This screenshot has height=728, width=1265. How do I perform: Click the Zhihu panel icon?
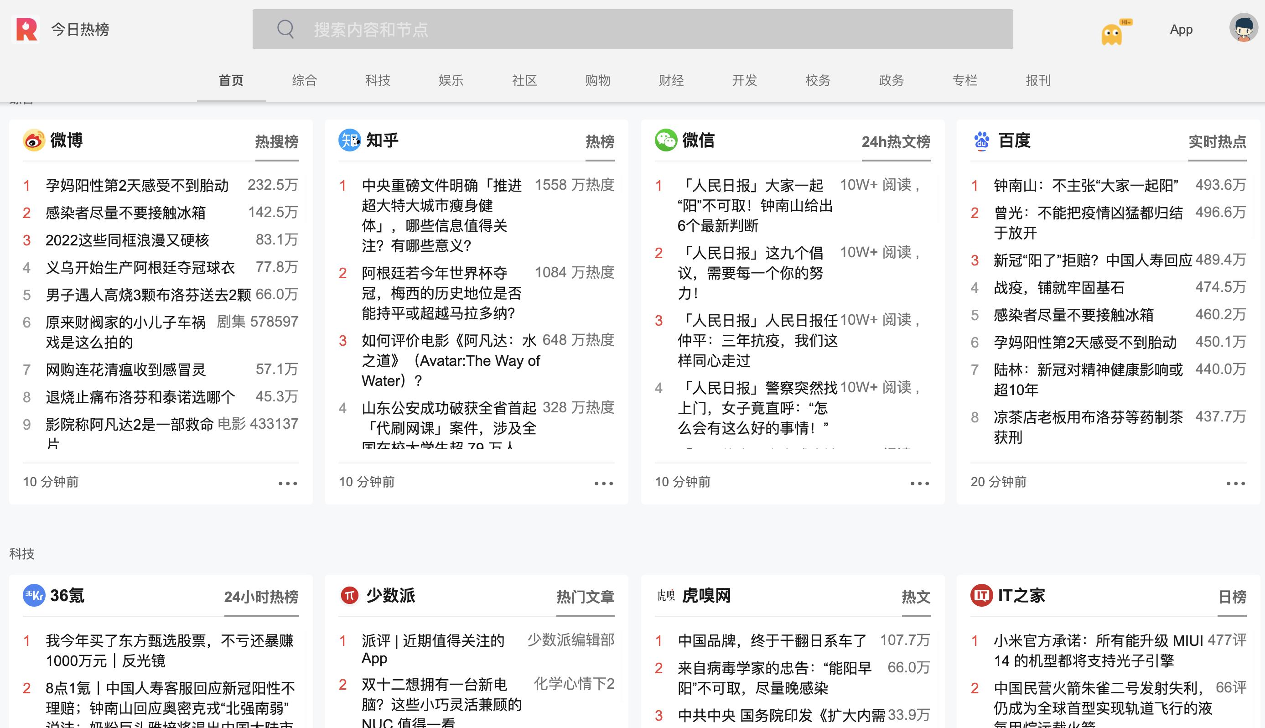349,140
